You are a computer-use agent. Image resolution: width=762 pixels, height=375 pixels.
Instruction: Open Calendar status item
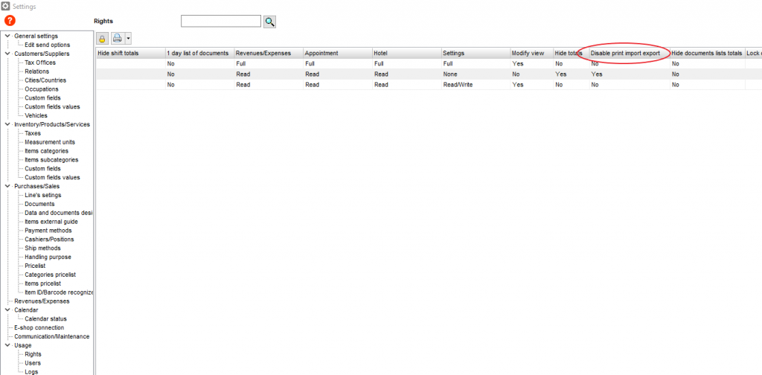(x=51, y=318)
